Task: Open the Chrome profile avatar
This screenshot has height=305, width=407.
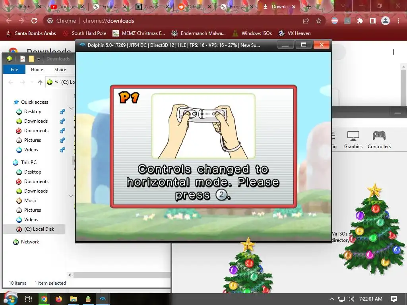Action: point(386,21)
